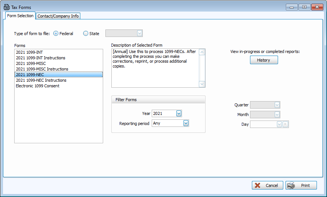
Task: Click the History button
Action: 263,60
